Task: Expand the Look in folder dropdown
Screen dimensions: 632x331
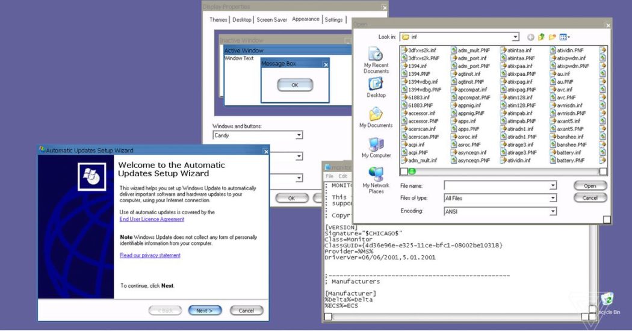Action: [515, 37]
